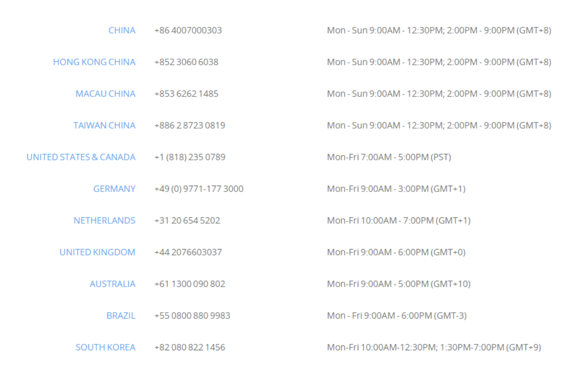Open the AUSTRALIA region link
Viewport: 584px width, 382px height.
(112, 284)
